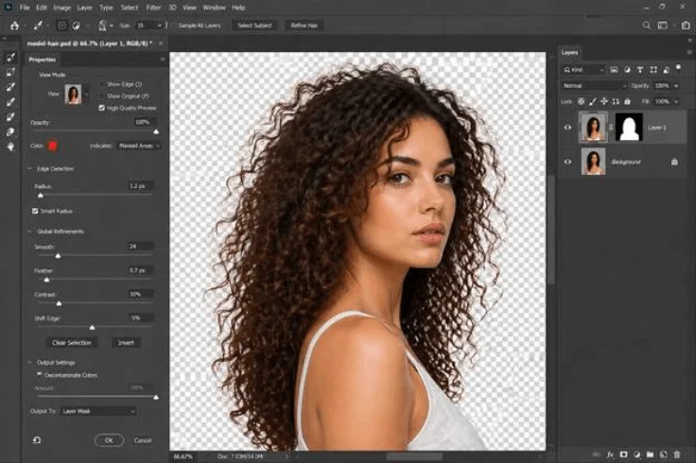Filter layers by adjustment layers icon

tap(627, 70)
